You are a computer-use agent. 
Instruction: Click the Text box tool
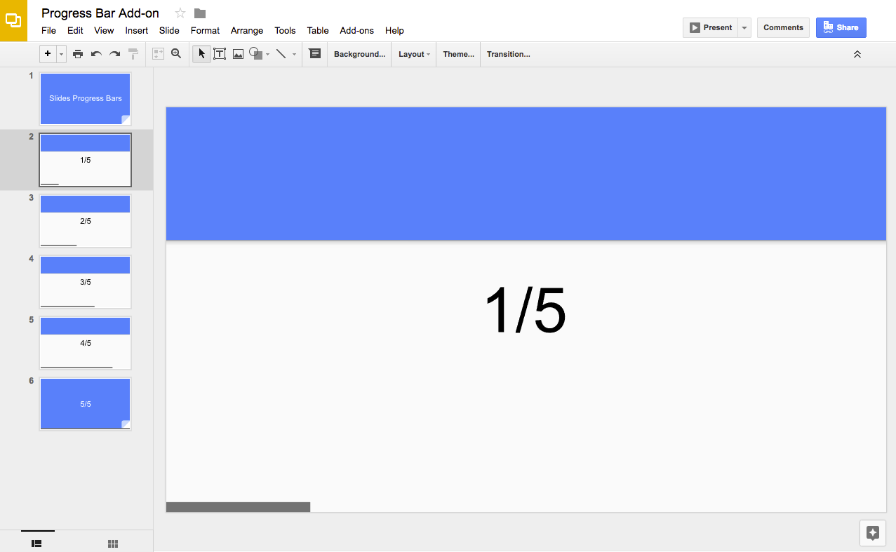point(220,53)
